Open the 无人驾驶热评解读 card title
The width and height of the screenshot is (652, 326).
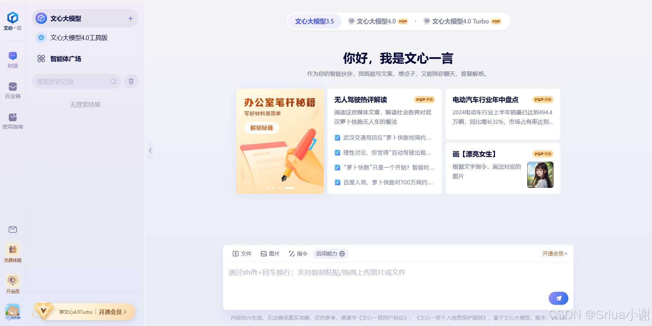point(361,100)
